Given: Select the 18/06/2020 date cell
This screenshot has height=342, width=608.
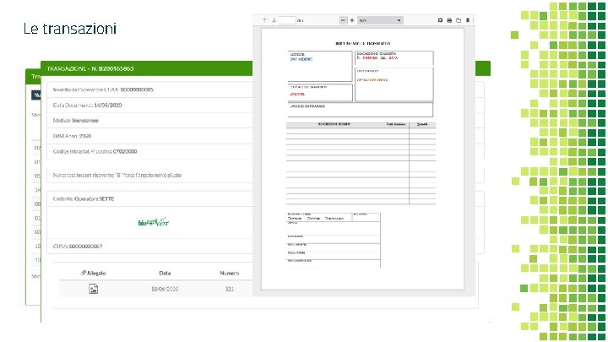Looking at the screenshot, I should (x=165, y=289).
